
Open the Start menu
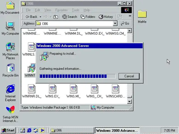tap(8, 130)
